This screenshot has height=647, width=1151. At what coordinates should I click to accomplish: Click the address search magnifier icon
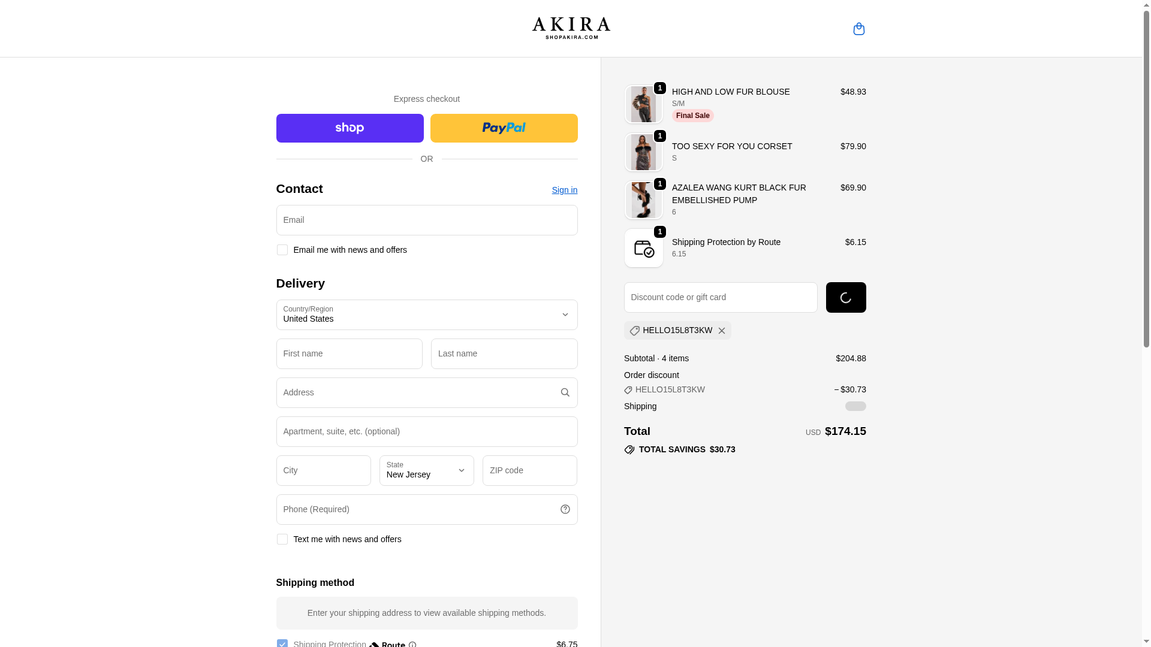pyautogui.click(x=565, y=392)
